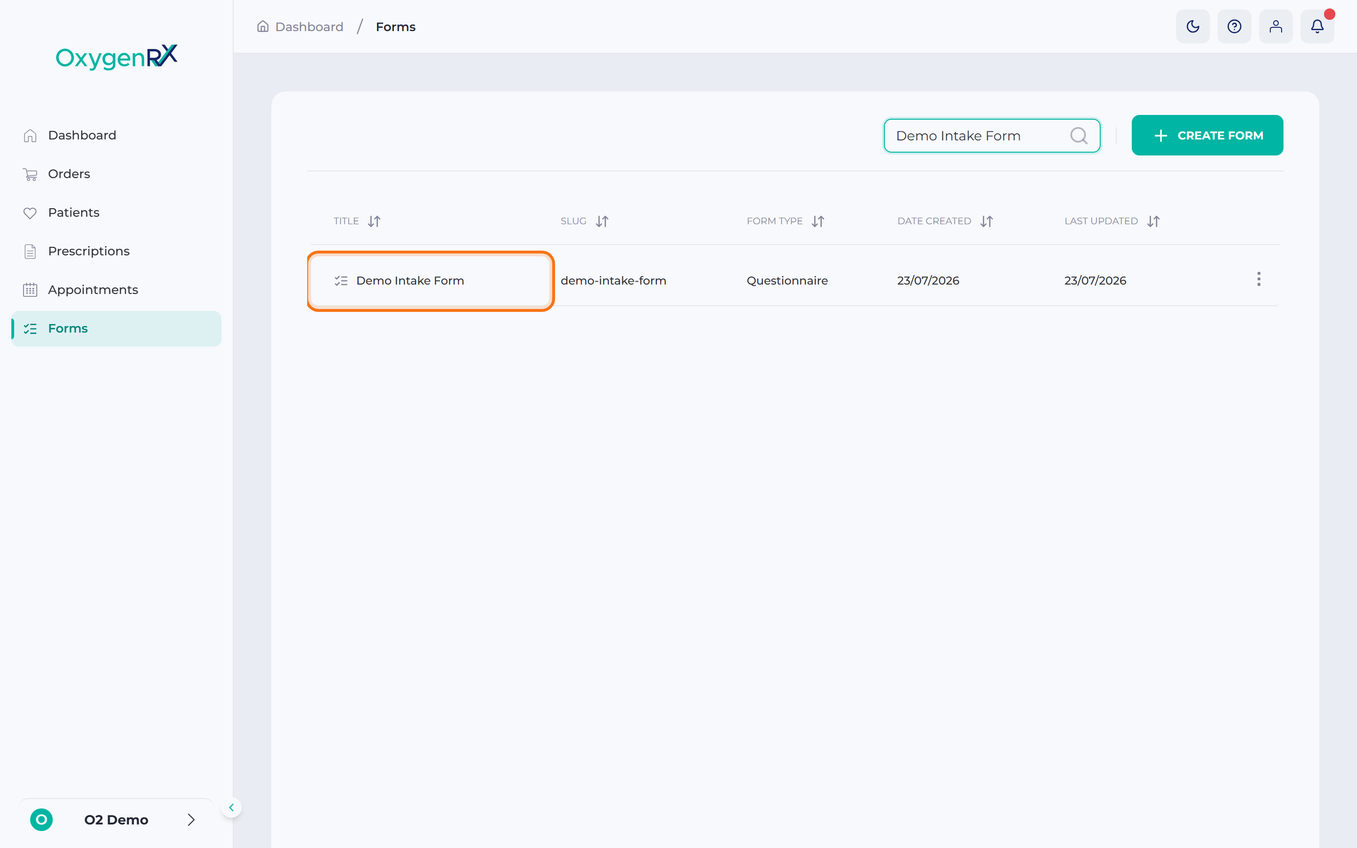Open the row's three-dot actions menu
This screenshot has height=848, width=1357.
tap(1259, 279)
